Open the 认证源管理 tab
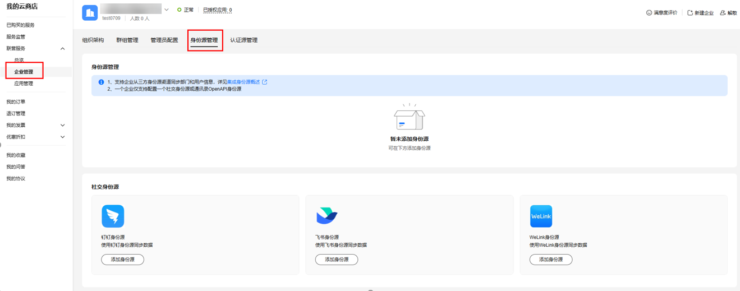The image size is (740, 291). pos(243,40)
